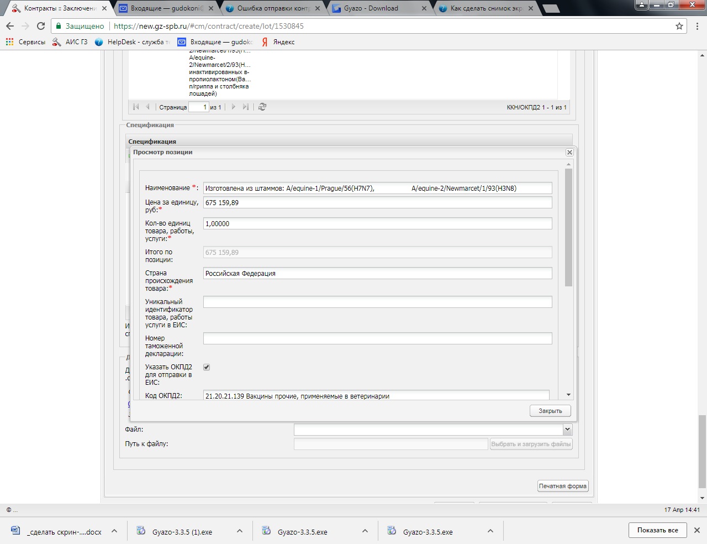The width and height of the screenshot is (707, 544).
Task: Open the Файл dropdown arrow
Action: 567,430
